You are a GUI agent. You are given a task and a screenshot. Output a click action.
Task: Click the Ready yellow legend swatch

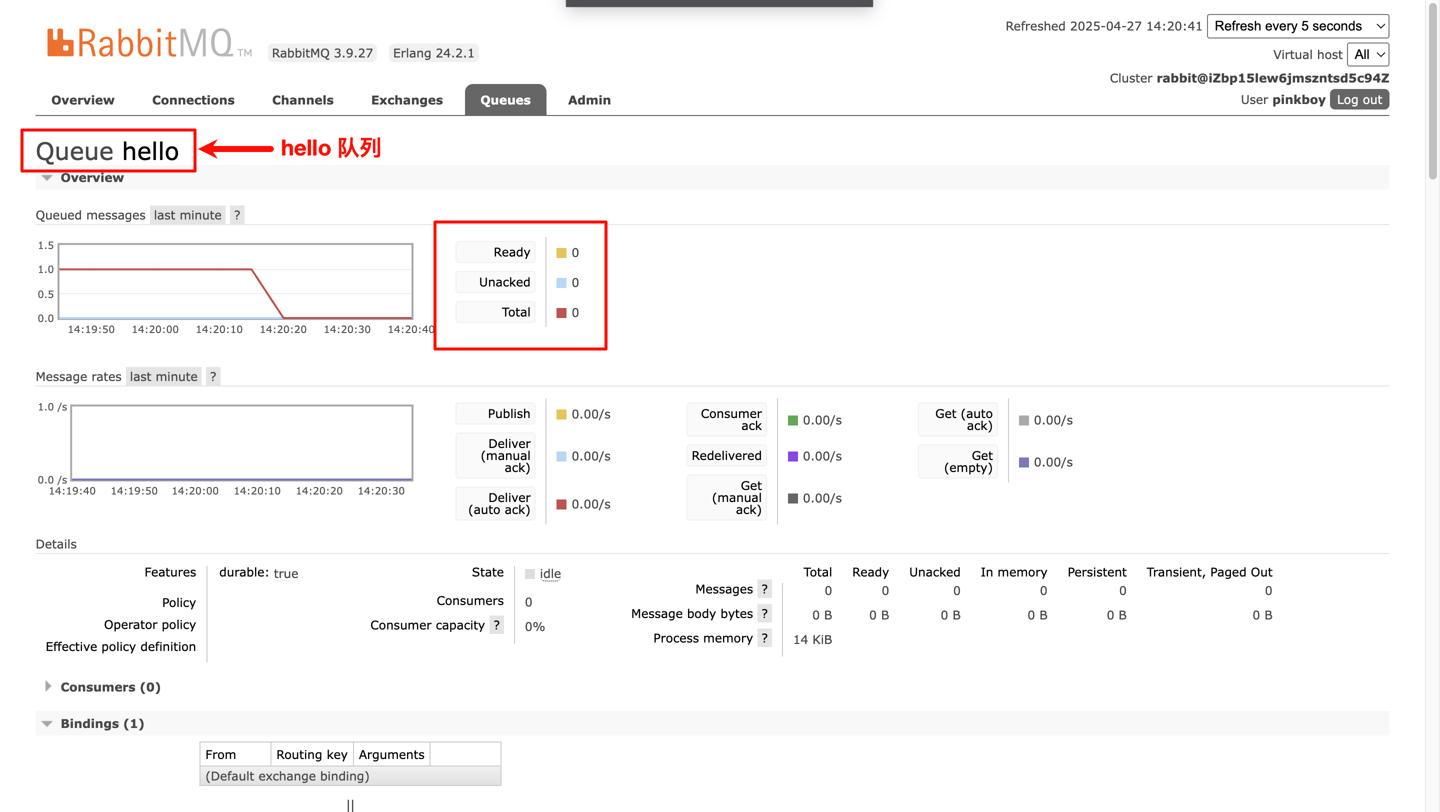click(x=561, y=252)
